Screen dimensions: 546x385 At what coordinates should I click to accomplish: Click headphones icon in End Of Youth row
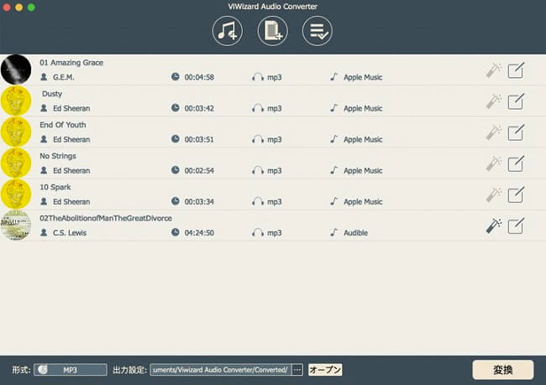pos(258,139)
